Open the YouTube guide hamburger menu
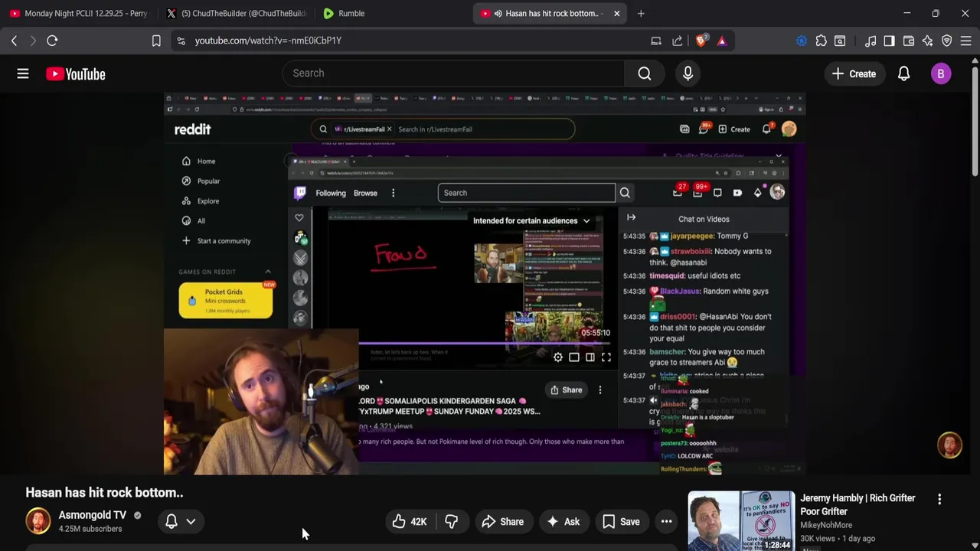Image resolution: width=980 pixels, height=551 pixels. click(23, 73)
